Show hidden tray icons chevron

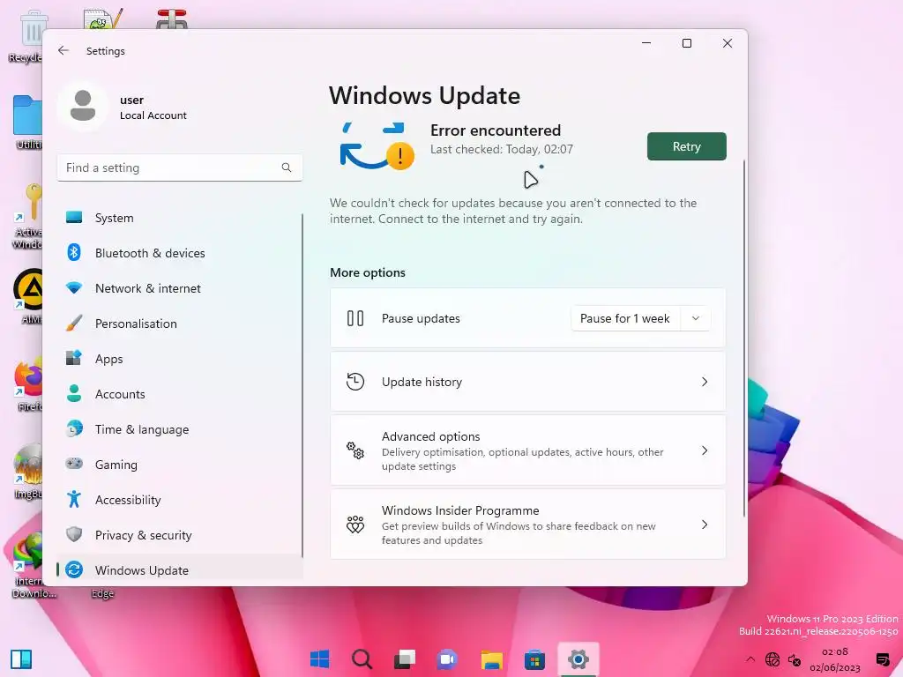click(x=750, y=659)
